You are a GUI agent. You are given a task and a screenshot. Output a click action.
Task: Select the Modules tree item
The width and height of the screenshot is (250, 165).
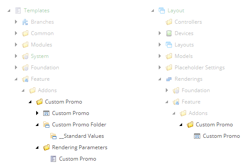[41, 45]
